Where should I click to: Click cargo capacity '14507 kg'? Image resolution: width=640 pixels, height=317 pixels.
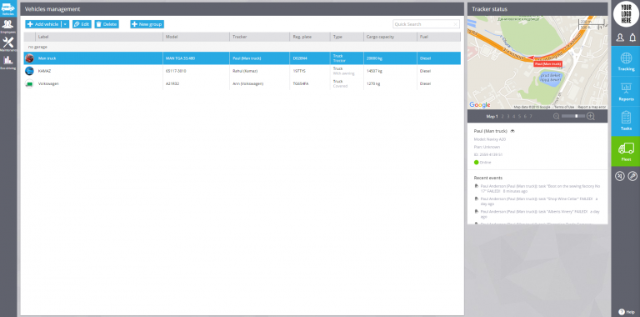(x=374, y=71)
